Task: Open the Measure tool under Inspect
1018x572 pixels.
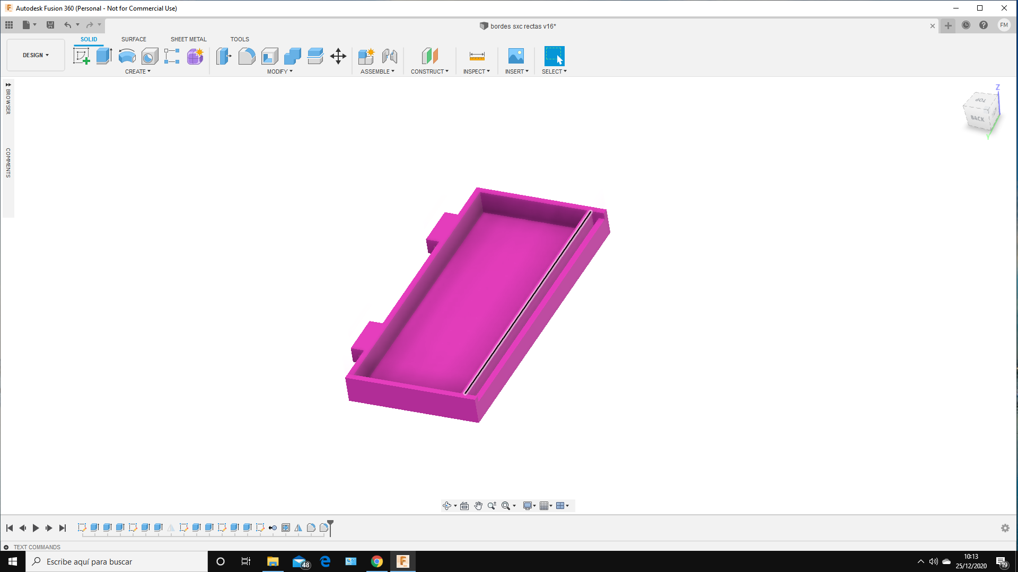Action: [476, 56]
